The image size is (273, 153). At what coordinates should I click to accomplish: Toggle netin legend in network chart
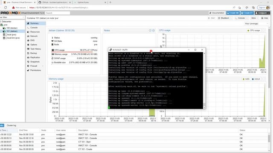pos(246,79)
